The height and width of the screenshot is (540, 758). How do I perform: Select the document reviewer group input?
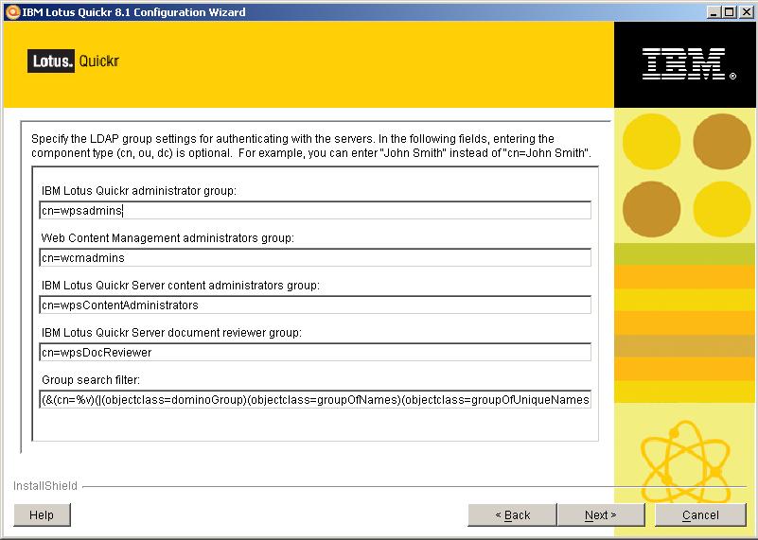click(x=315, y=353)
